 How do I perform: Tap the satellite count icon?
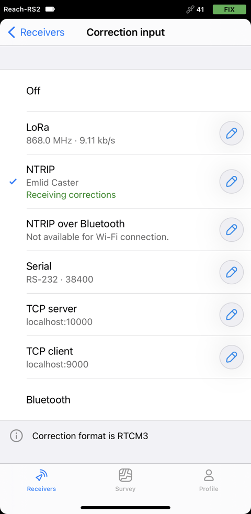click(x=190, y=9)
